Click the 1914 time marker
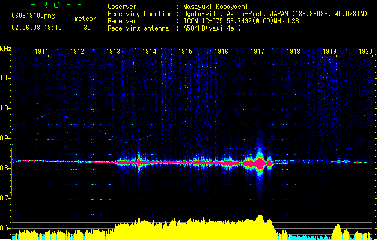378x240 pixels. (150, 52)
